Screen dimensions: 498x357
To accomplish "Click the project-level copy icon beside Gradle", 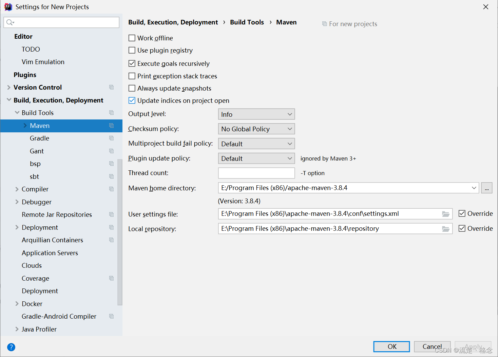I will pos(111,138).
